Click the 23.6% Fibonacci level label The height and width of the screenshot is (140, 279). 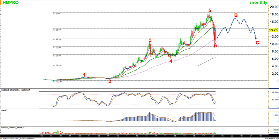tap(56, 30)
